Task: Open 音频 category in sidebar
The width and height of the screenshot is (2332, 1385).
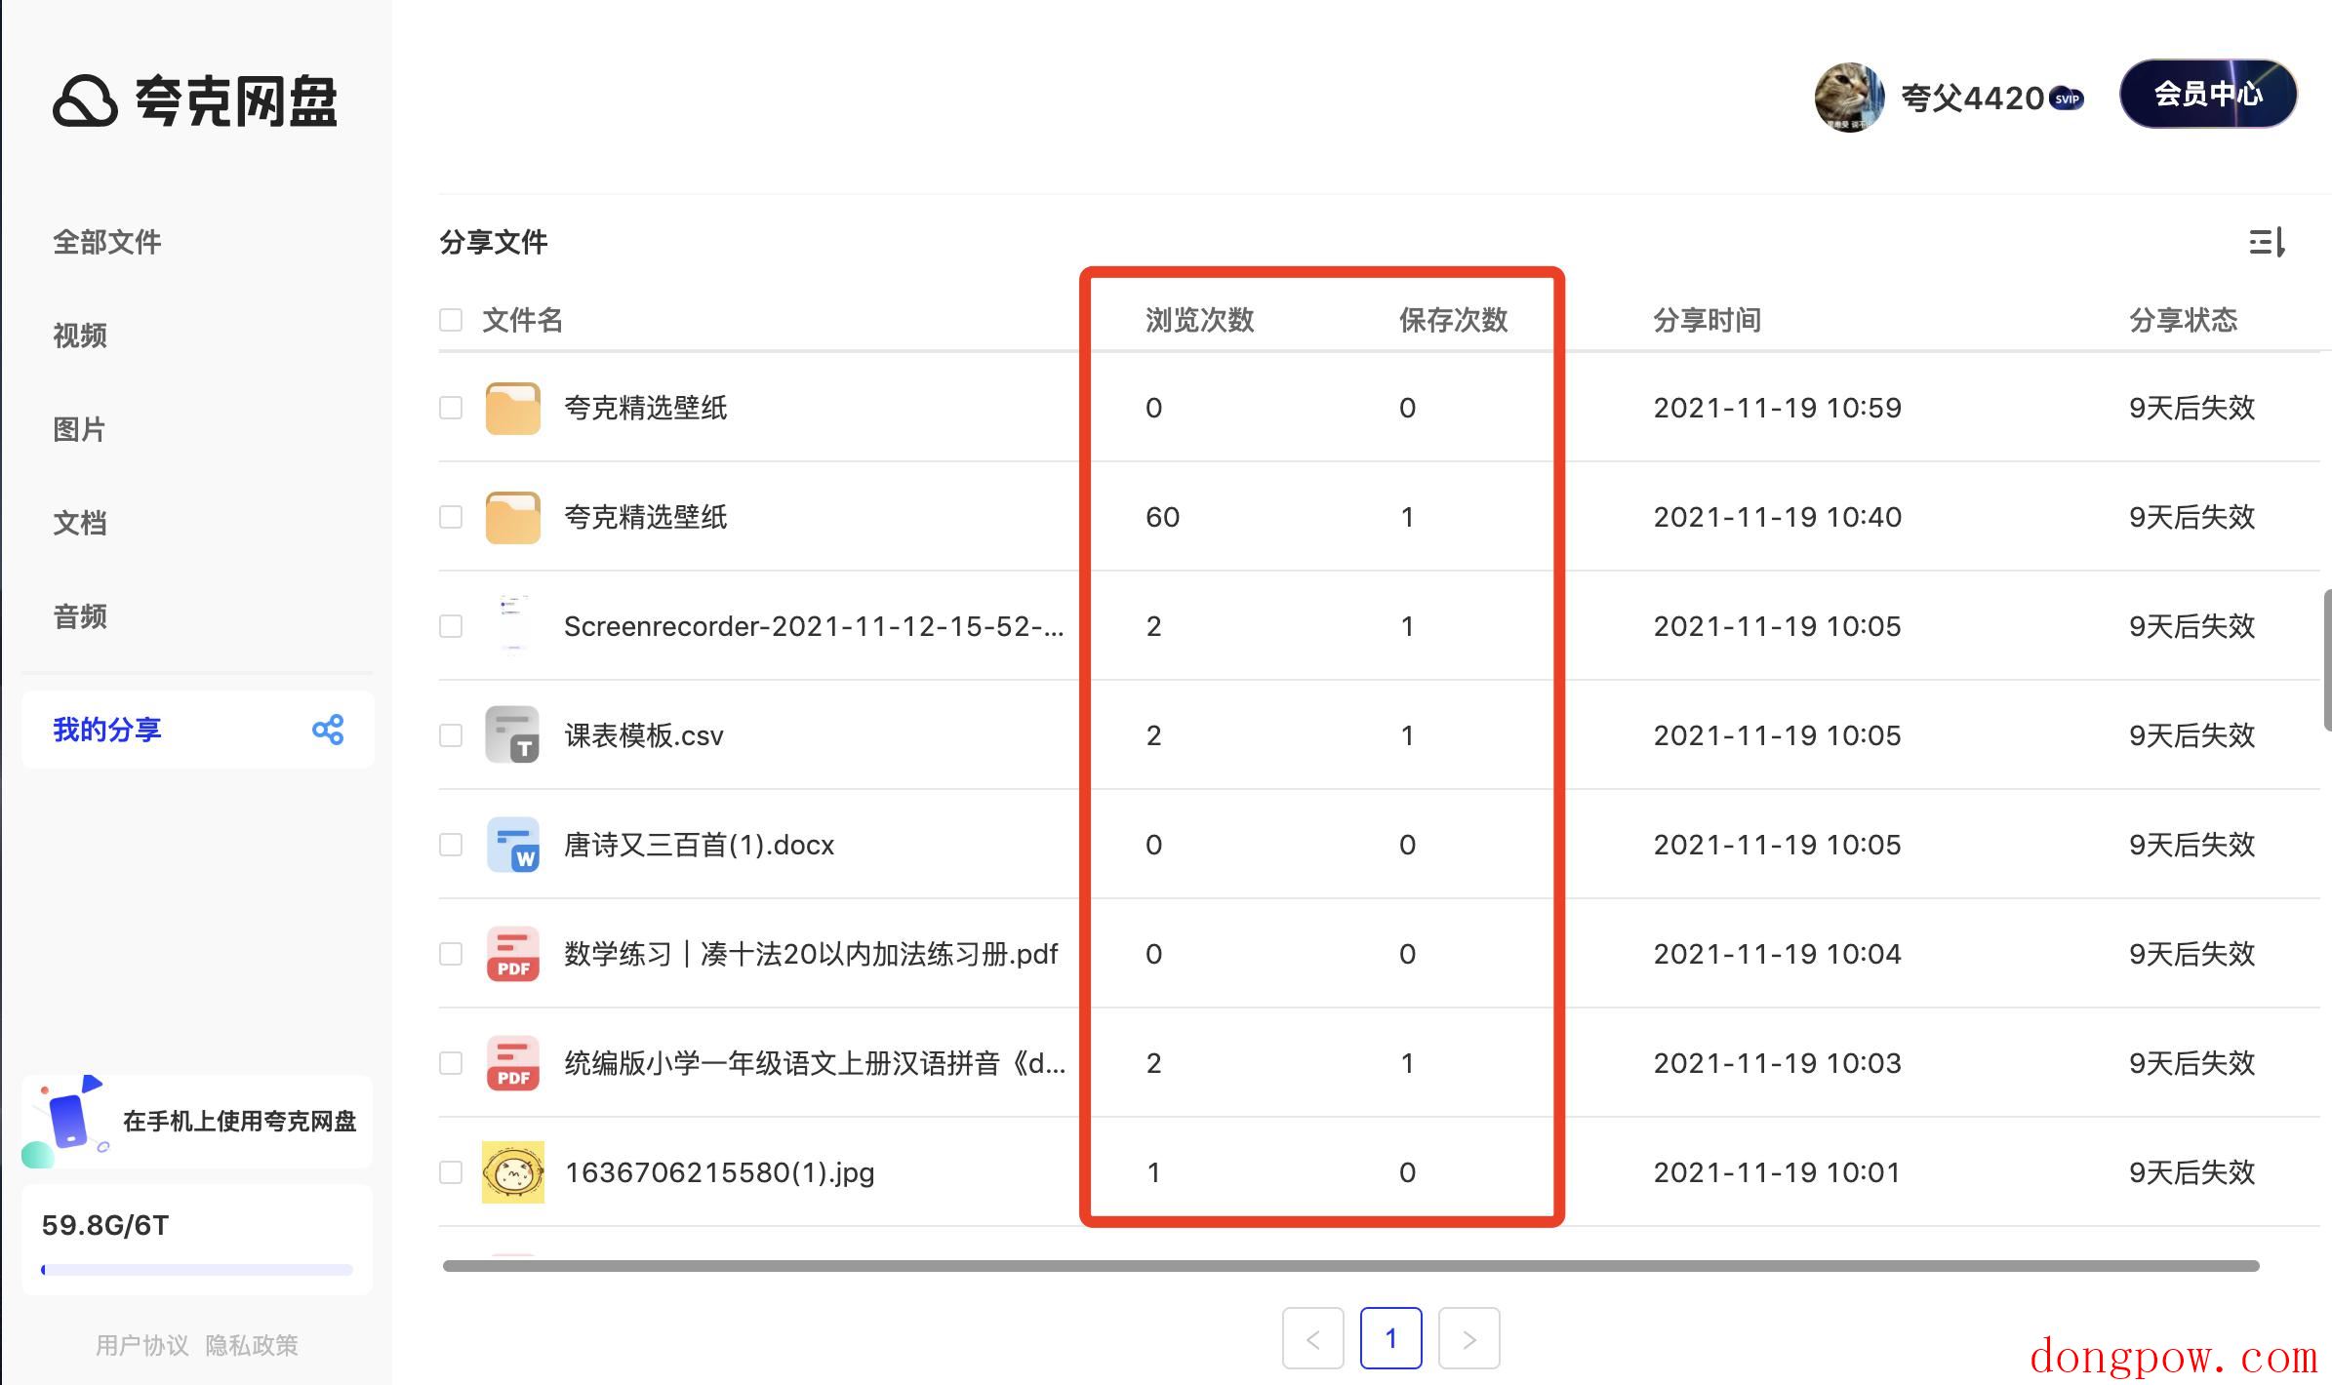Action: coord(80,616)
